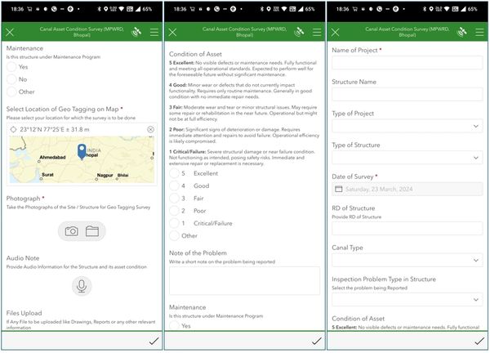Expand the Inspection Problem Type in Structure dropdown
The width and height of the screenshot is (490, 353).
pyautogui.click(x=407, y=300)
